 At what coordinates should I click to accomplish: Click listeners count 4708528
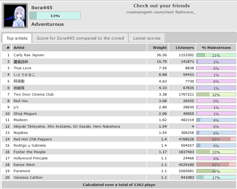(186, 139)
